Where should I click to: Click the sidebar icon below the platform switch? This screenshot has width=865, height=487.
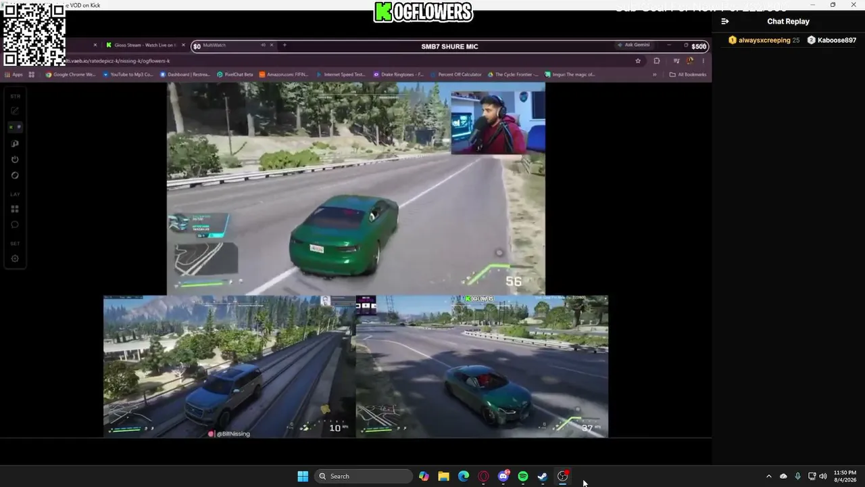pyautogui.click(x=15, y=143)
